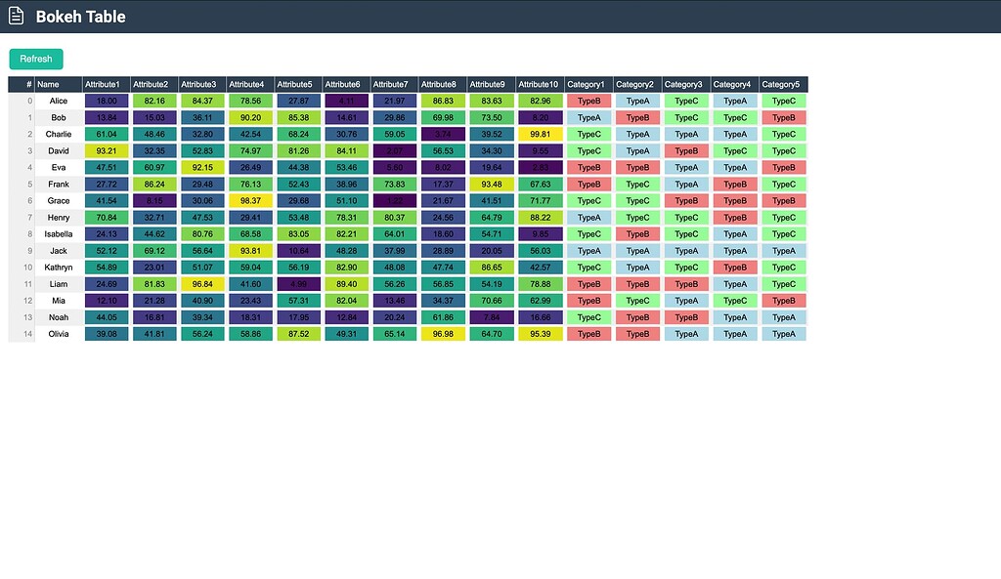Click the 'Bokeh Table' title text
The image size is (1001, 579).
(81, 17)
